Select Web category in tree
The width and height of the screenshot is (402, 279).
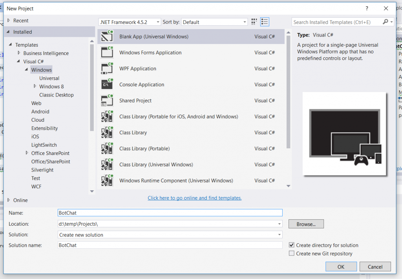click(x=36, y=103)
